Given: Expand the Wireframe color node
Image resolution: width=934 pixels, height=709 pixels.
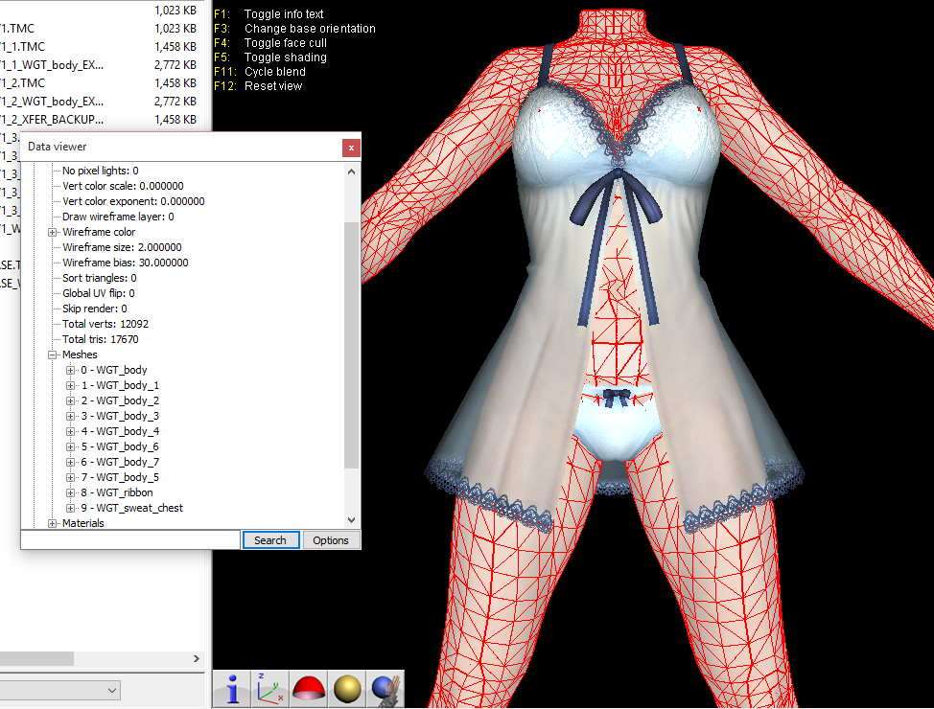Looking at the screenshot, I should pyautogui.click(x=53, y=232).
